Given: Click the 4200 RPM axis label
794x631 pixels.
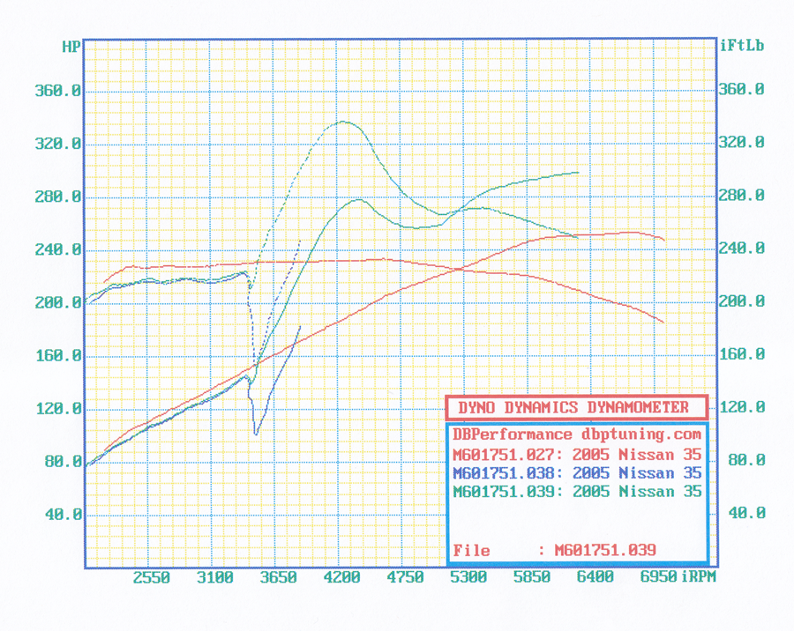Looking at the screenshot, I should 341,577.
